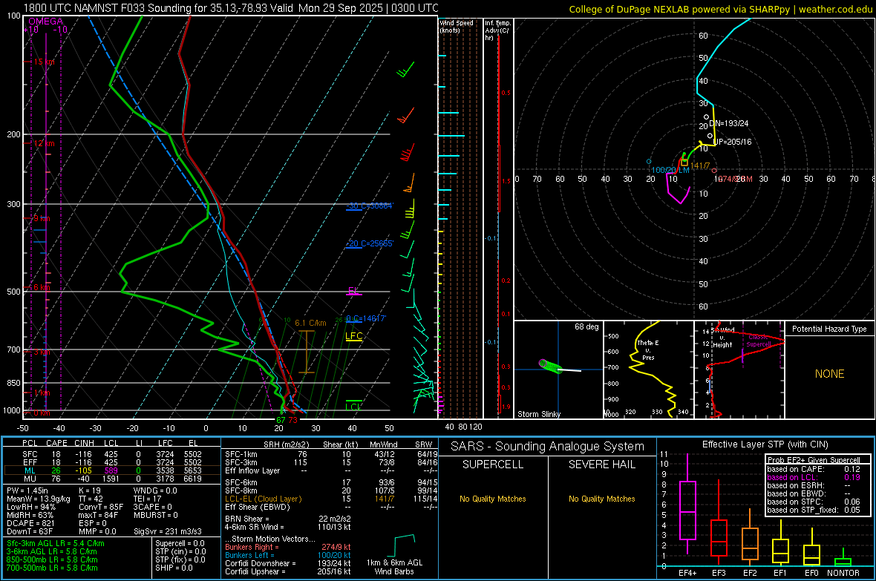
Task: Click 'Sfc-3km AGL LR = 5.4 C/km'
Action: point(56,544)
